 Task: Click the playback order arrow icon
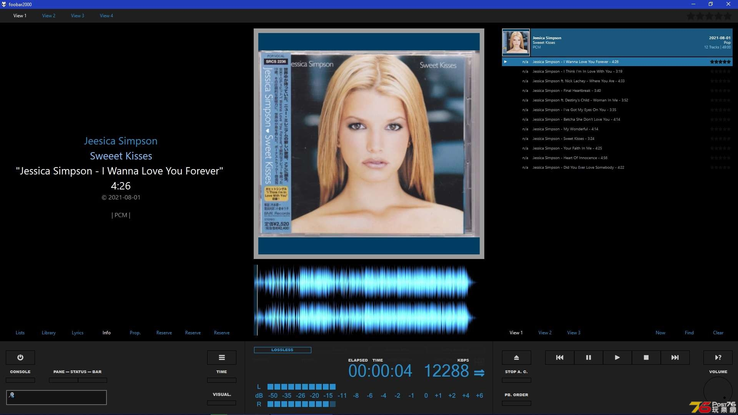(479, 373)
